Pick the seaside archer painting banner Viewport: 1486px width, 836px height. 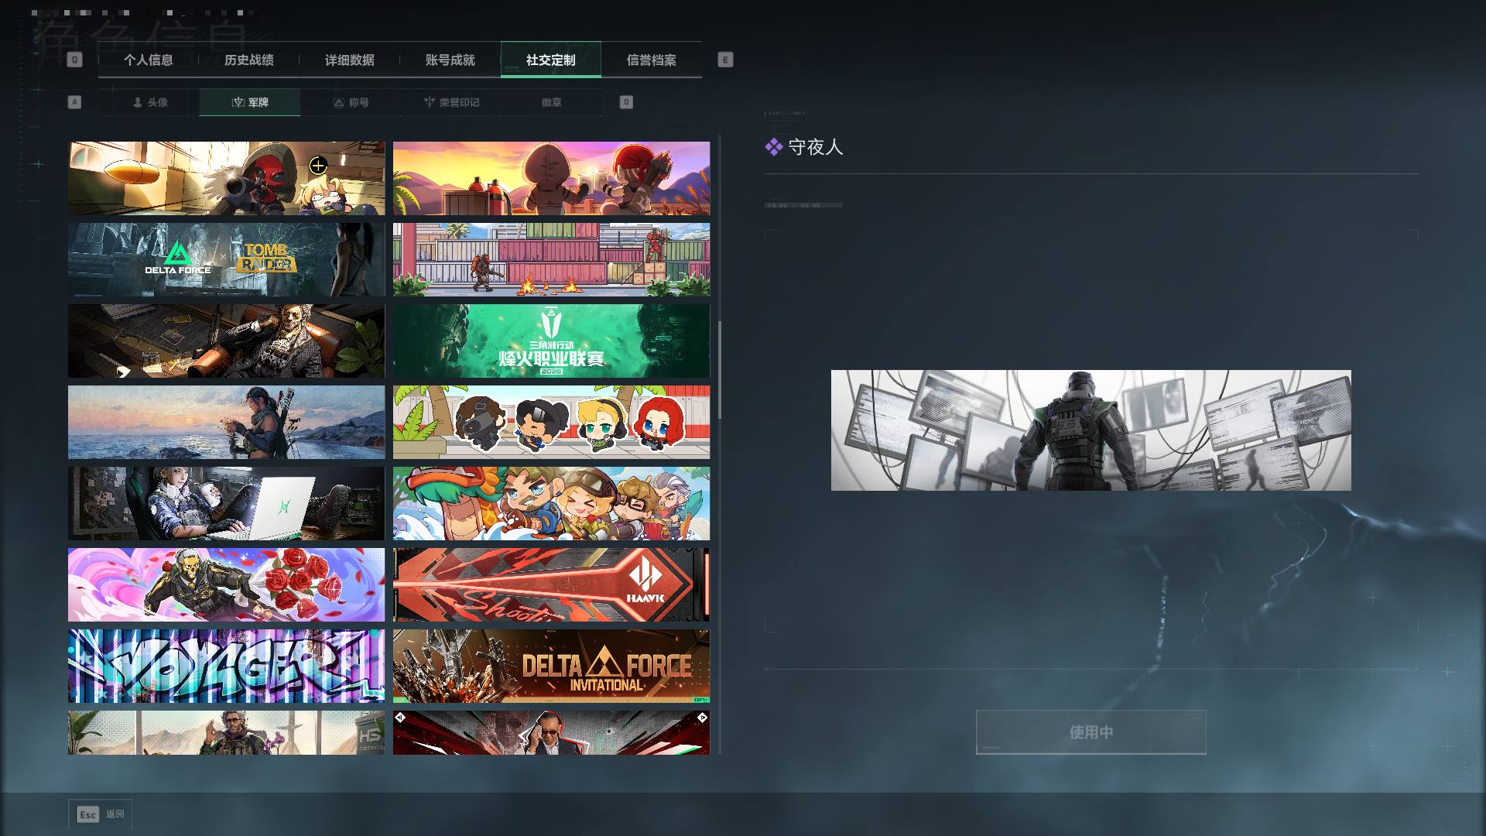tap(226, 423)
